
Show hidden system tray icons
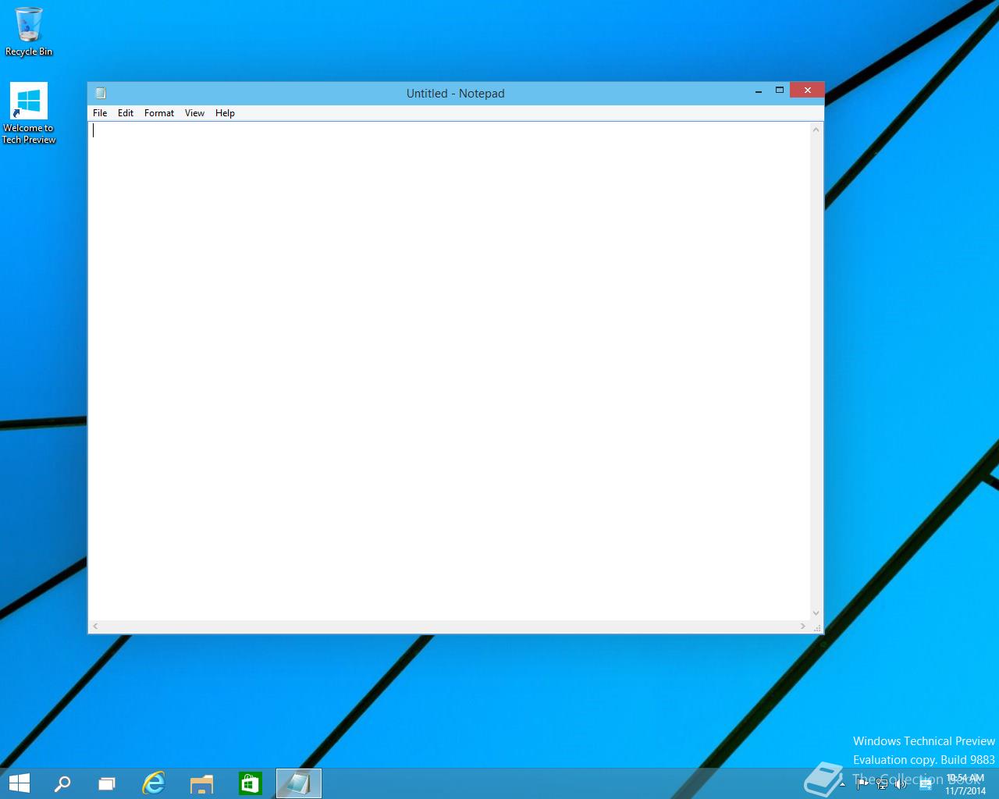(x=843, y=784)
